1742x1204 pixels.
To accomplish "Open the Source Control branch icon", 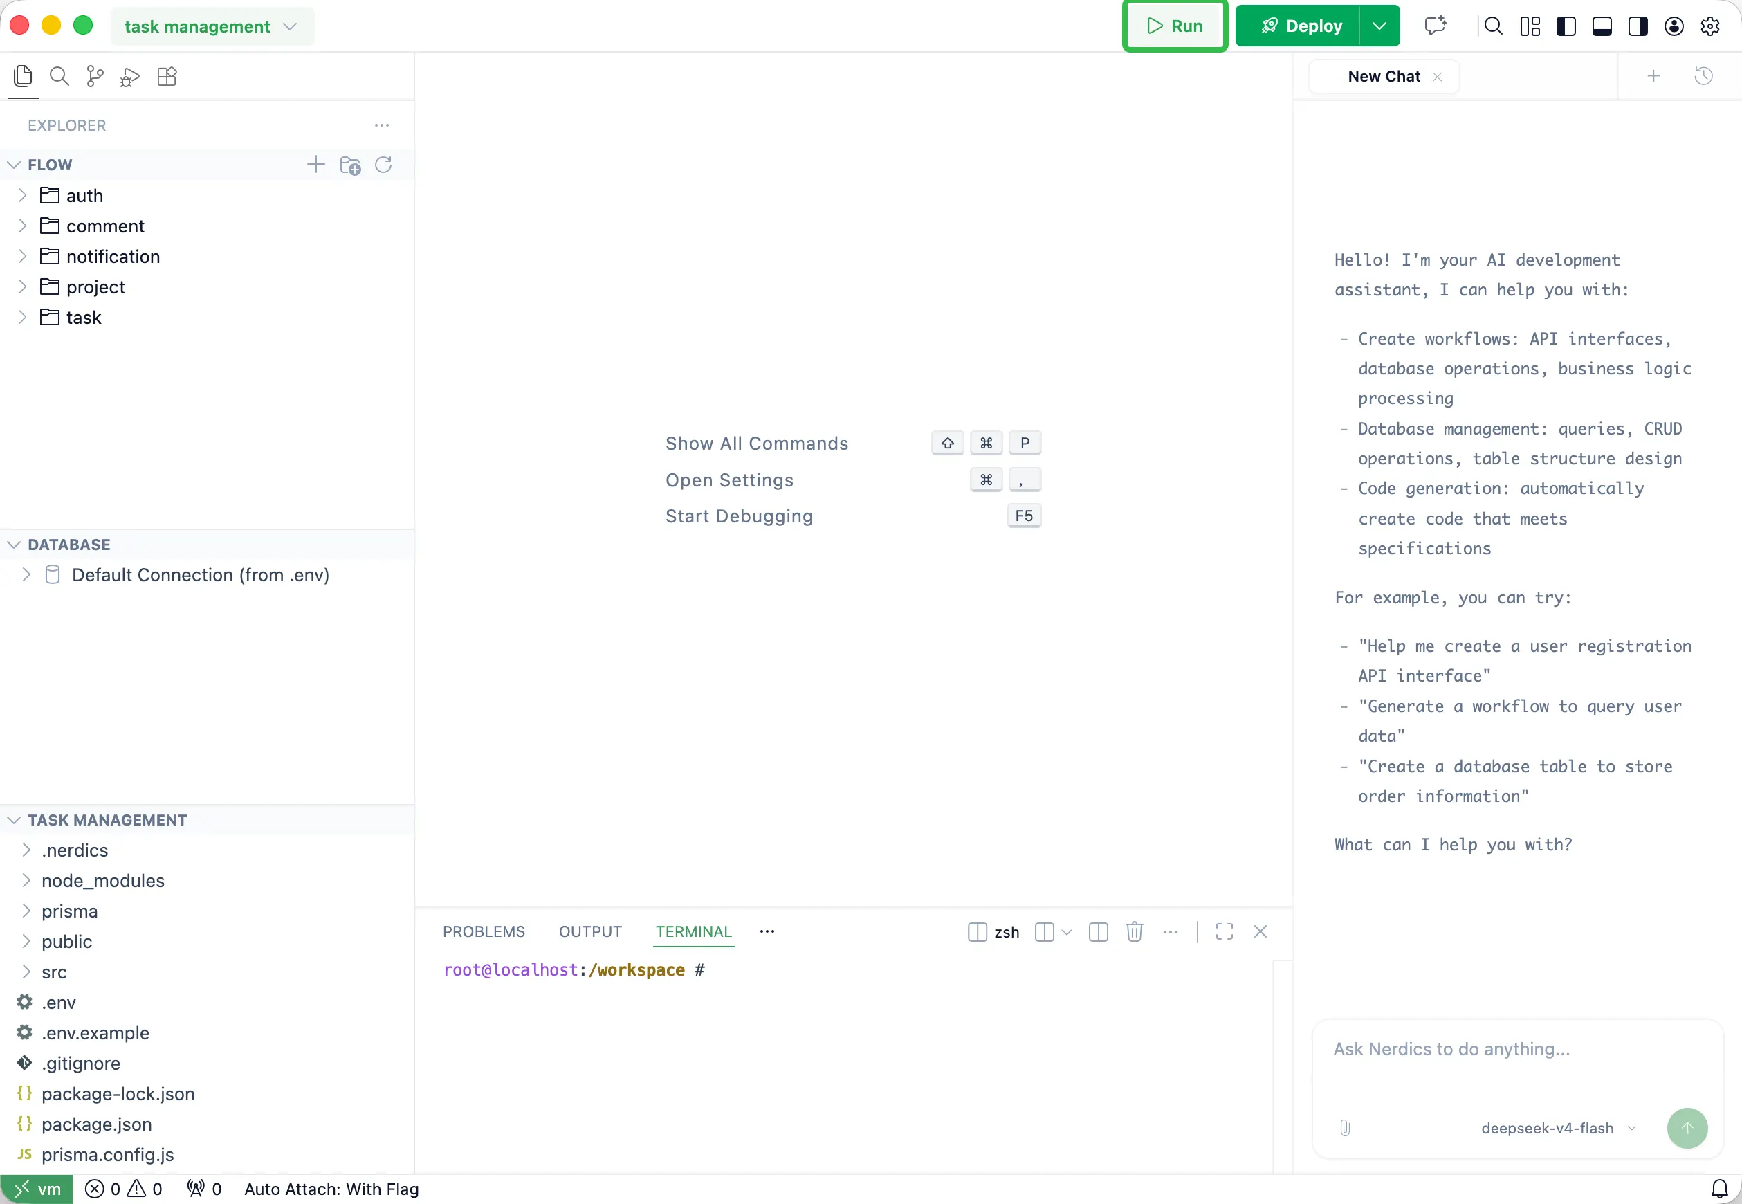I will [95, 76].
